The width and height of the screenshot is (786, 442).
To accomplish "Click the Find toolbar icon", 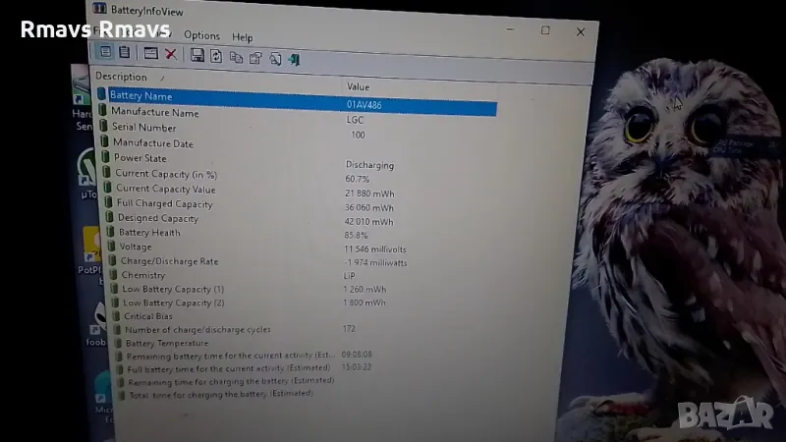I will (x=276, y=59).
